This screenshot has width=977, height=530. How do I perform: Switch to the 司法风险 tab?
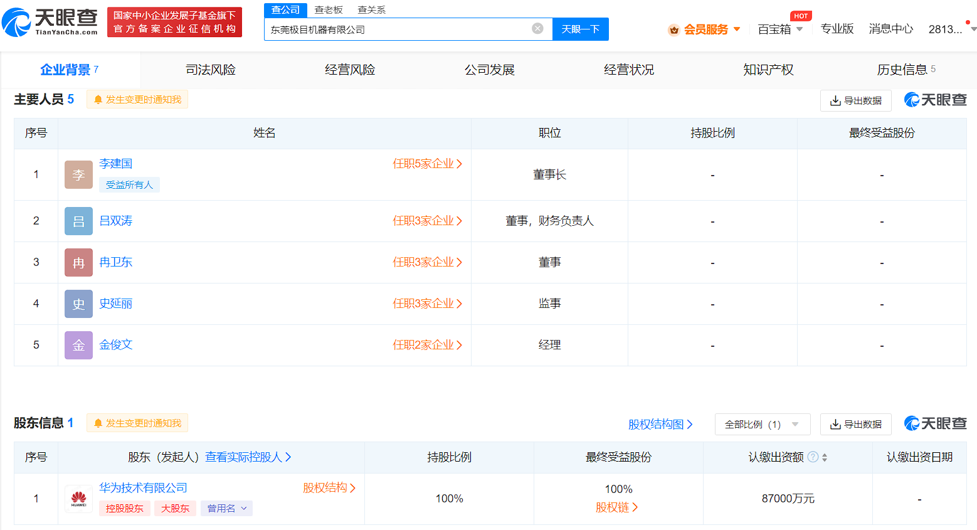pos(211,70)
